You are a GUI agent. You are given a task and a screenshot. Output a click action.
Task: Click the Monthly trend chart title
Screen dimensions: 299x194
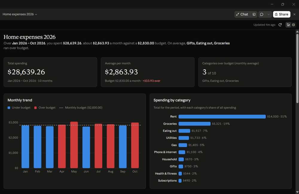(x=20, y=100)
